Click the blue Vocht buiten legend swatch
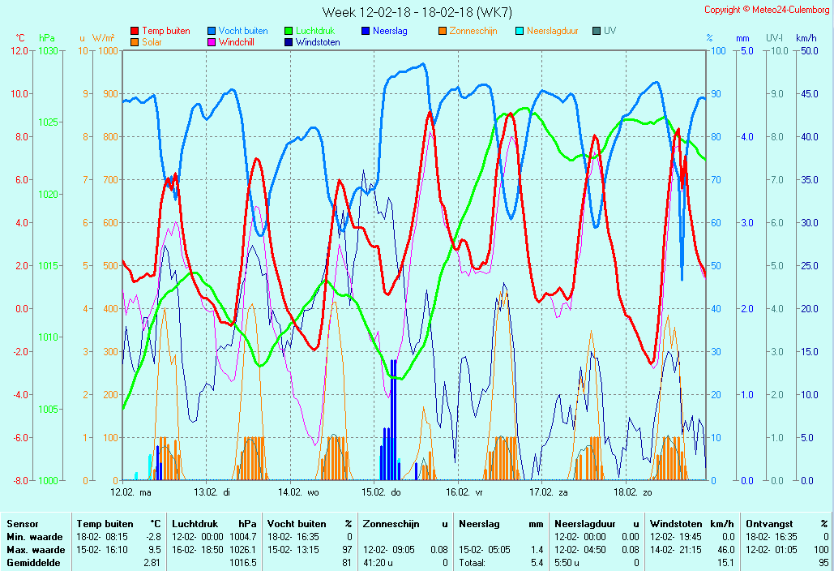 pyautogui.click(x=212, y=31)
